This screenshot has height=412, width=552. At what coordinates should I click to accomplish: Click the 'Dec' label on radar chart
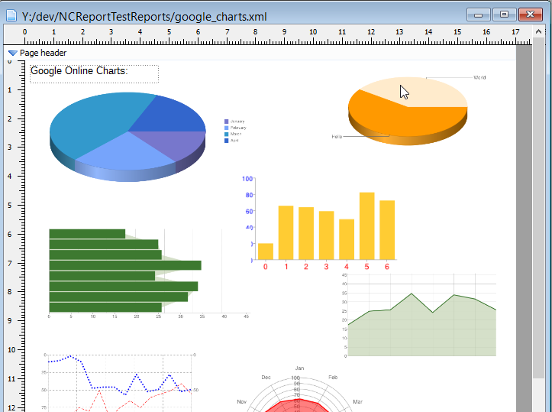click(266, 377)
